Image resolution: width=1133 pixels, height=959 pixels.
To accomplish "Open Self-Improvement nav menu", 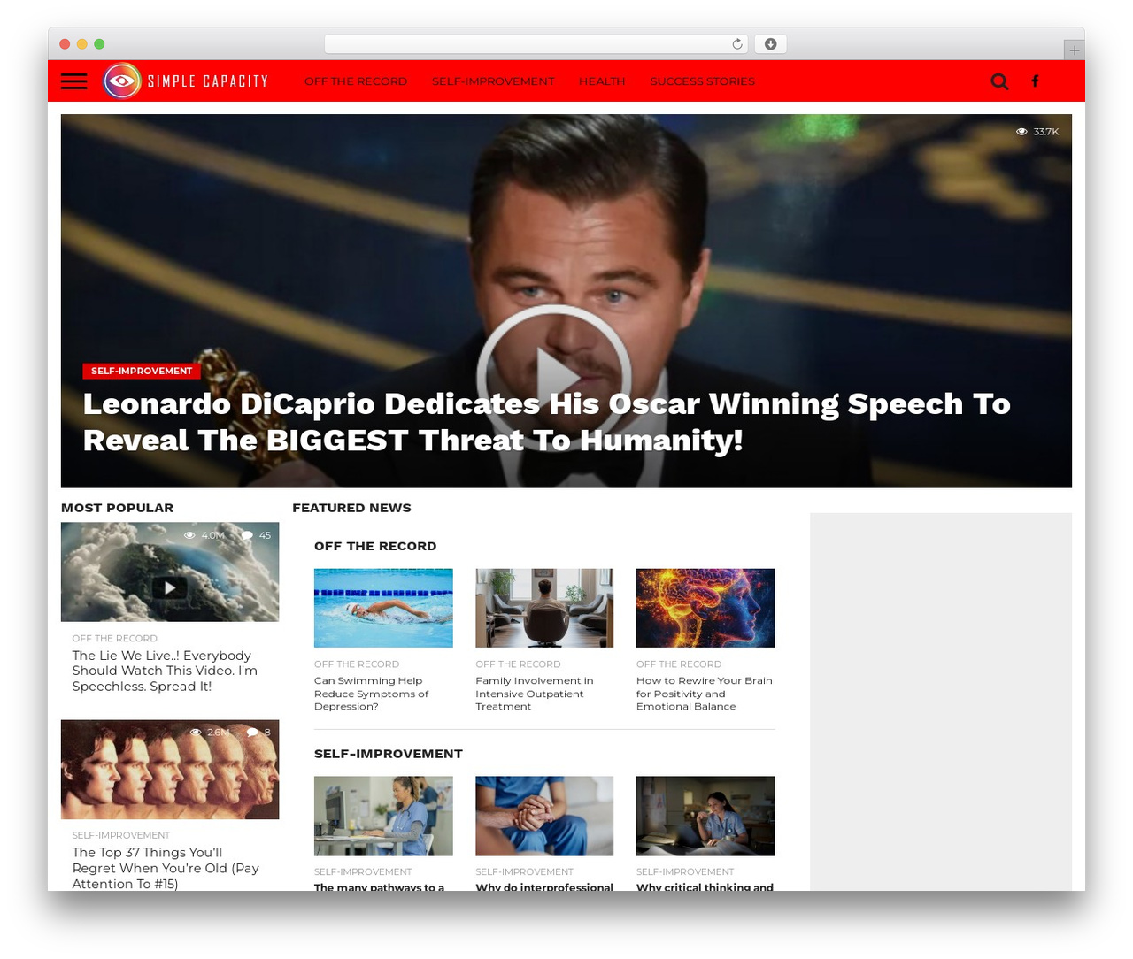I will [x=493, y=81].
